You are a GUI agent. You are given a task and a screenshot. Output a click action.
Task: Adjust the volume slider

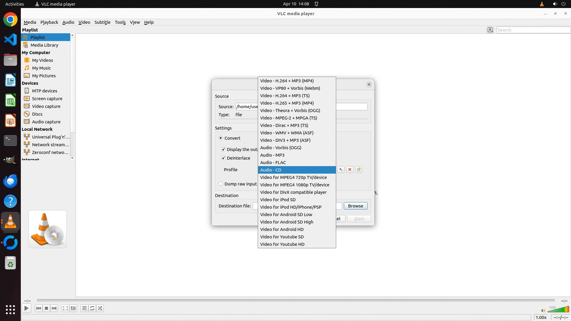558,310
